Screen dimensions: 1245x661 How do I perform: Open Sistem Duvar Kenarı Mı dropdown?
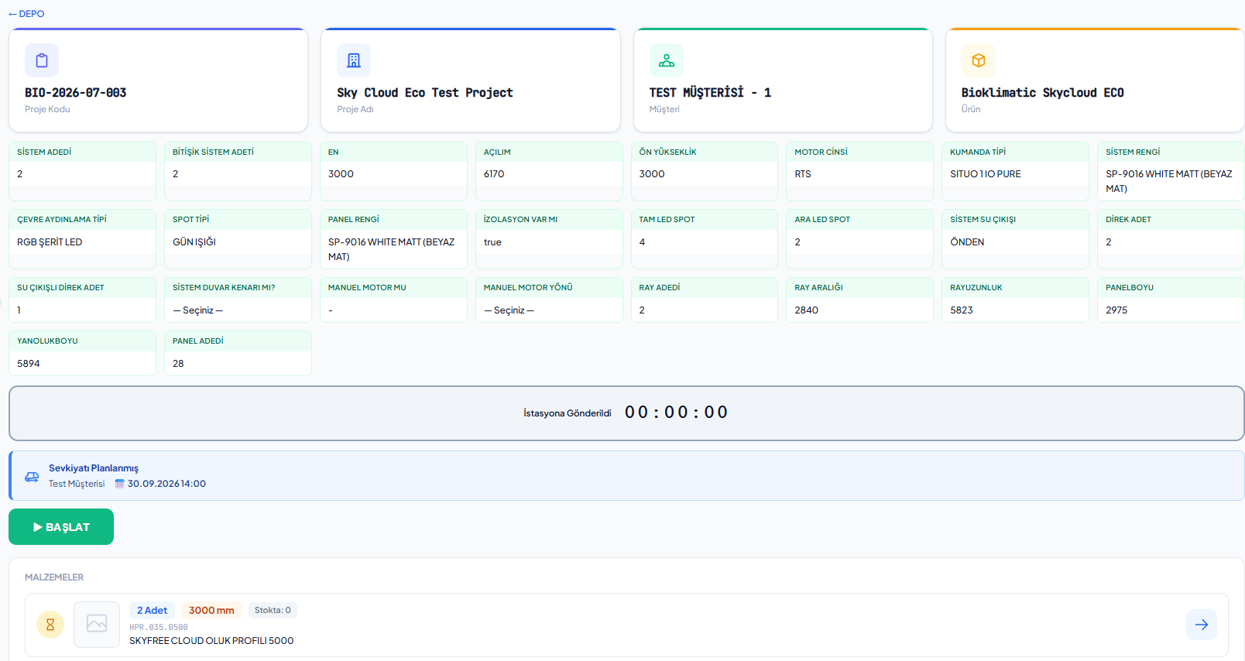238,310
